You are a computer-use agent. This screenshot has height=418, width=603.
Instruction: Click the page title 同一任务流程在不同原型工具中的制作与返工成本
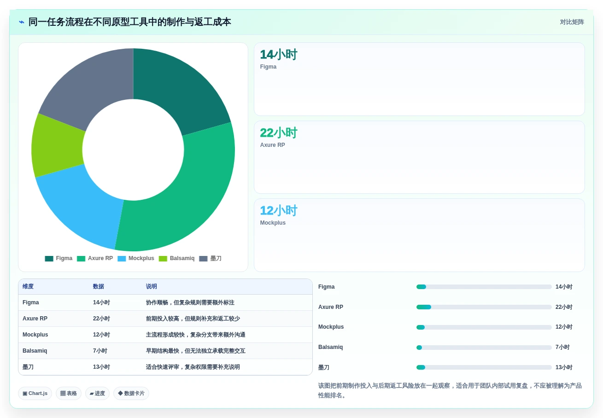[130, 22]
